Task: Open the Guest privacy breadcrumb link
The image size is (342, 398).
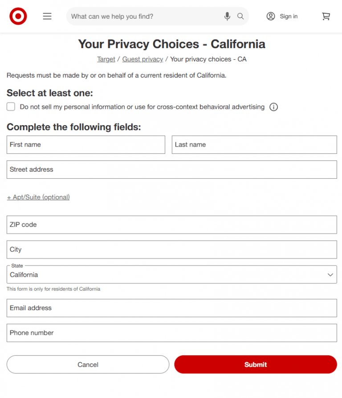Action: coord(142,59)
